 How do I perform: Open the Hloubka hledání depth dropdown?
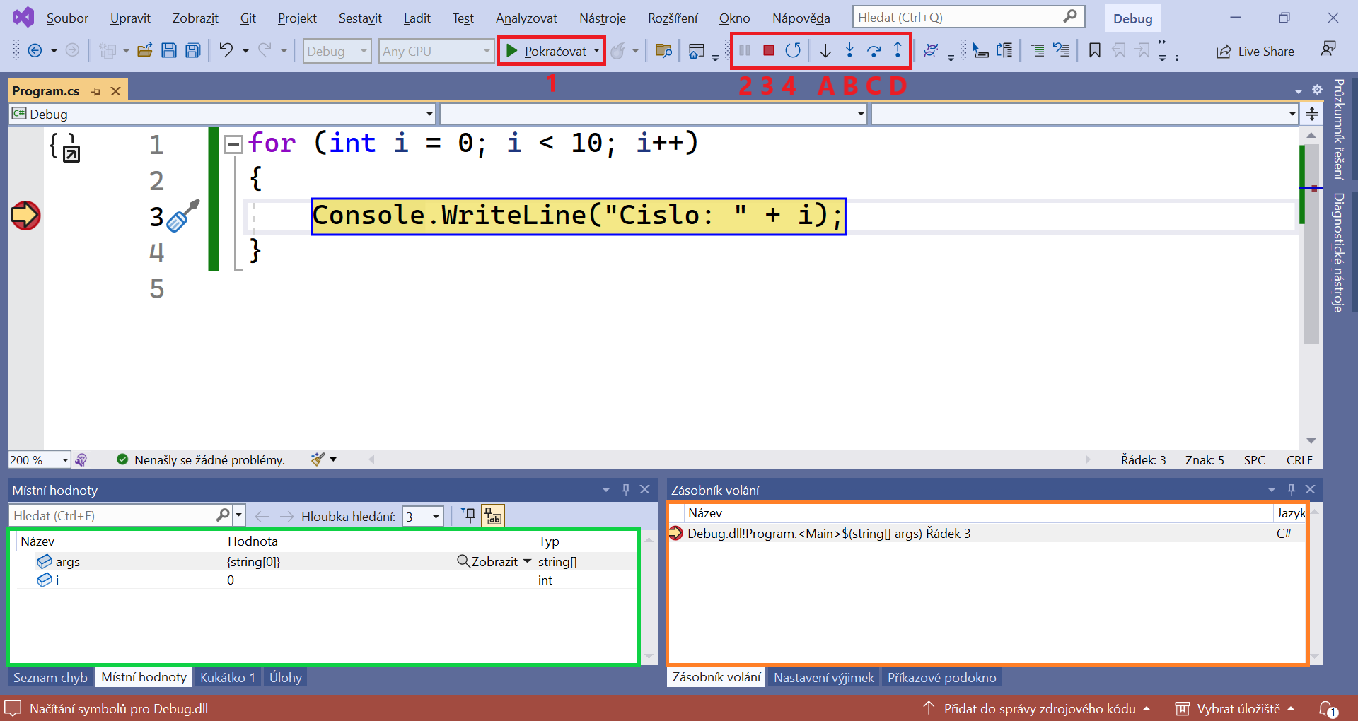tap(435, 516)
